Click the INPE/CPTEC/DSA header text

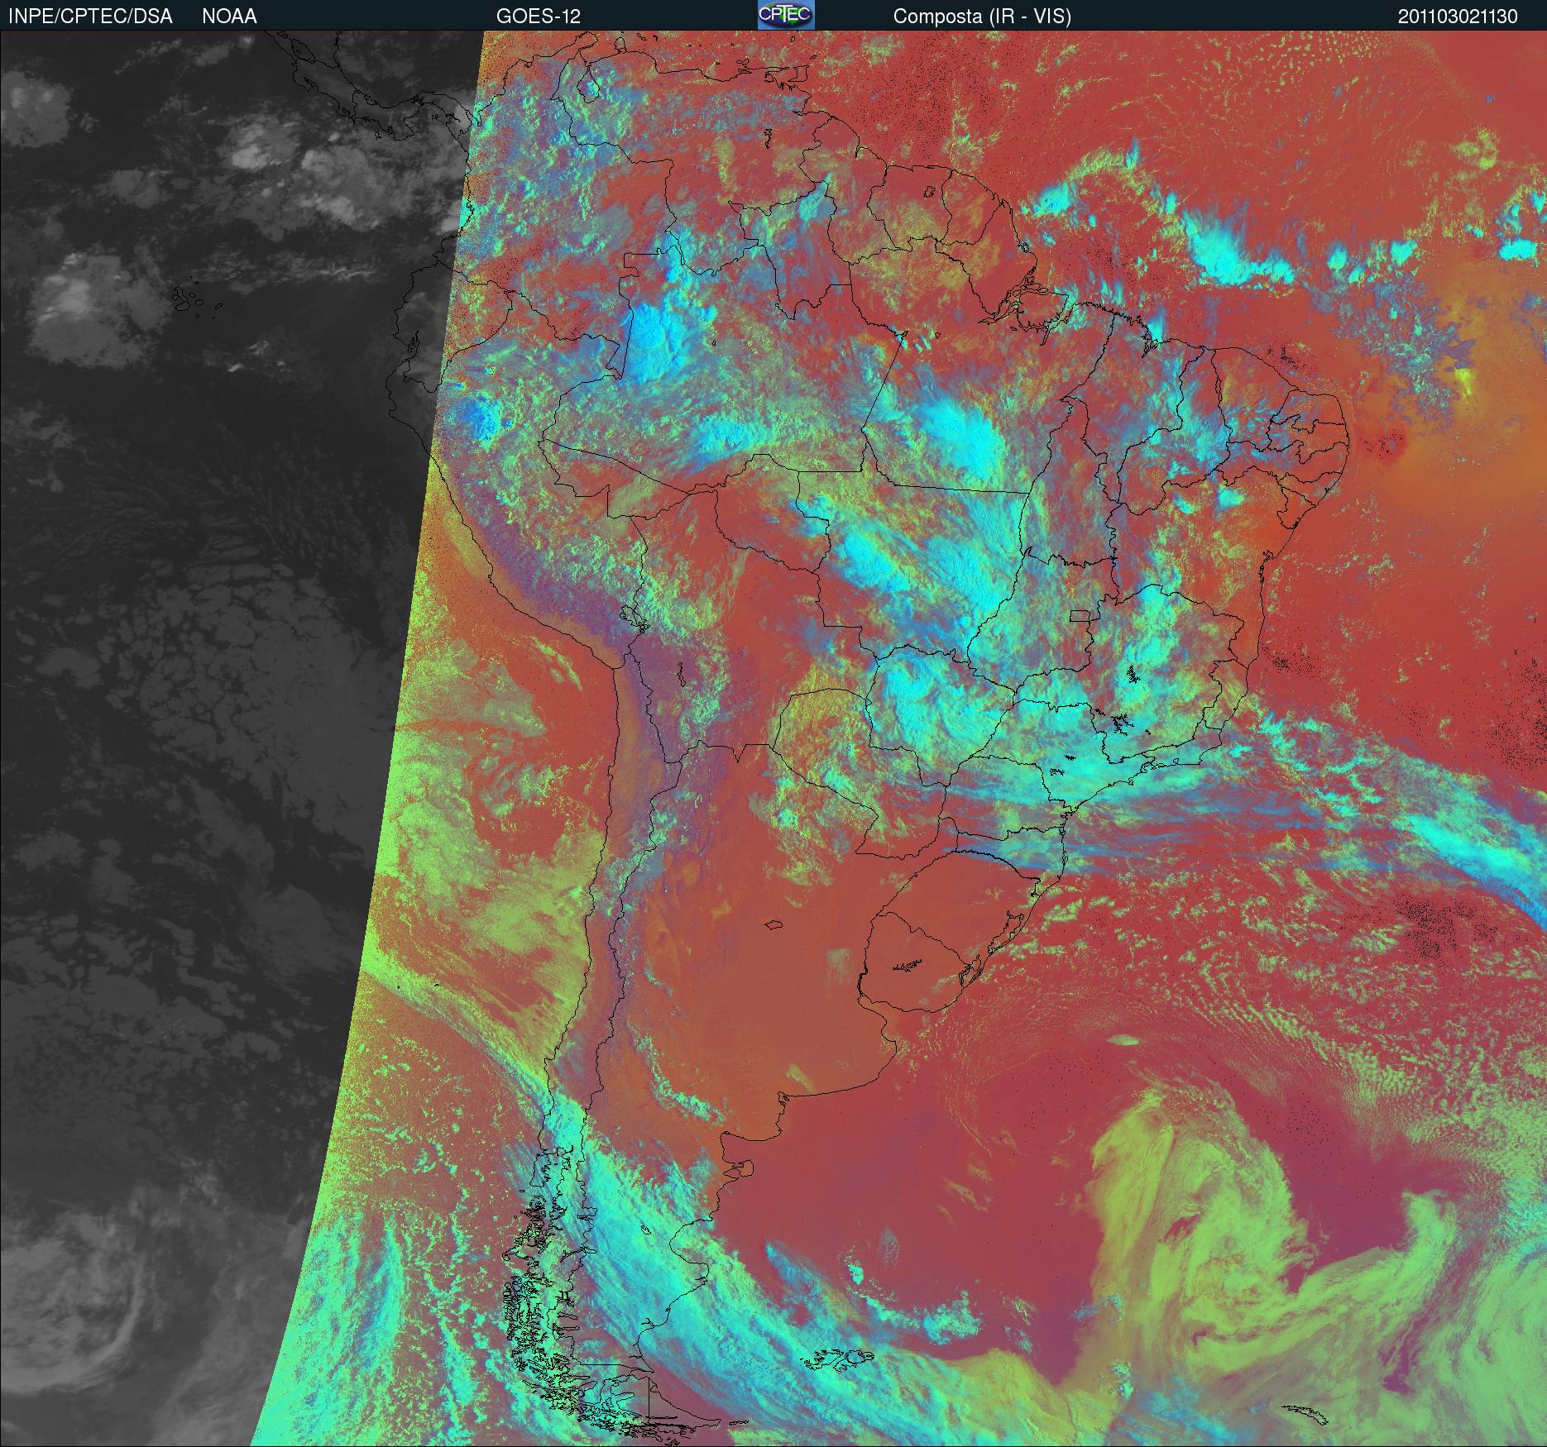pos(90,17)
